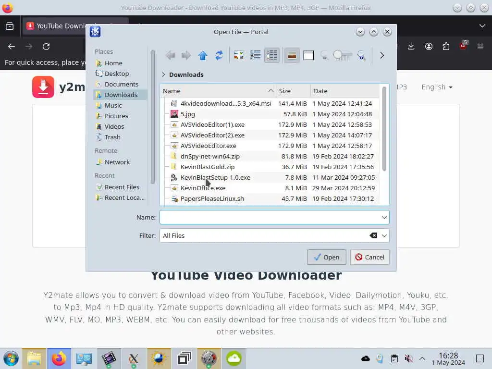Click the Open button
492x369 pixels.
[x=327, y=258]
